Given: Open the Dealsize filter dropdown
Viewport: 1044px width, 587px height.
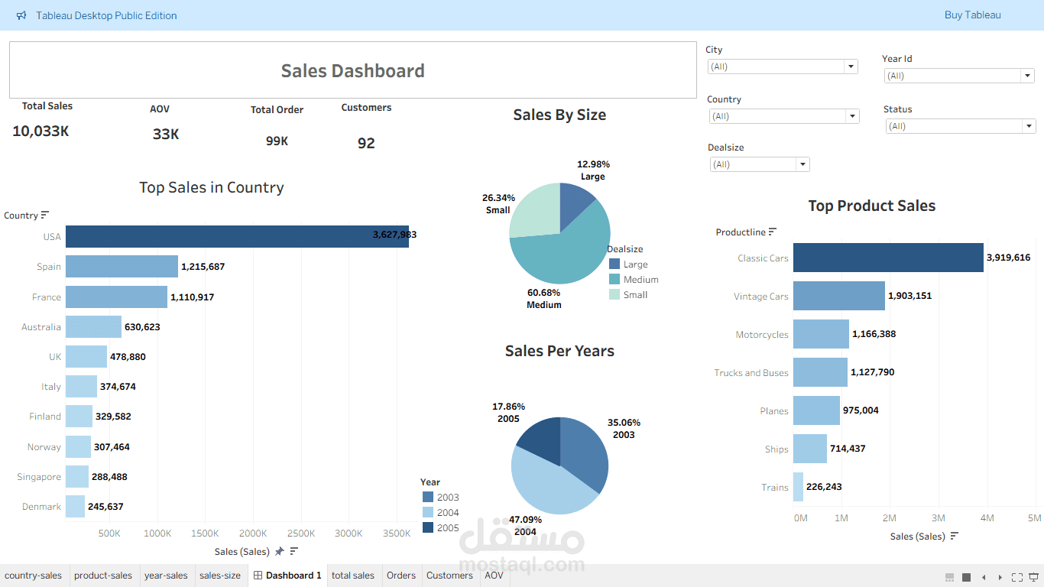Looking at the screenshot, I should click(x=802, y=164).
